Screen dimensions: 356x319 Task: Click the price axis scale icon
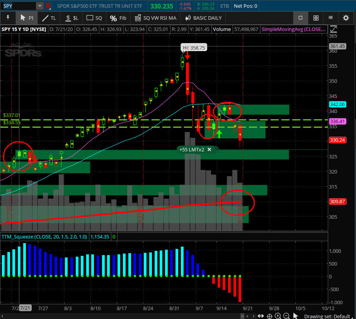click(333, 29)
